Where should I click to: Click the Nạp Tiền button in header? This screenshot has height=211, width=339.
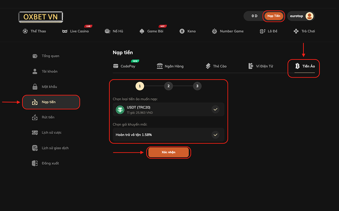(x=273, y=16)
